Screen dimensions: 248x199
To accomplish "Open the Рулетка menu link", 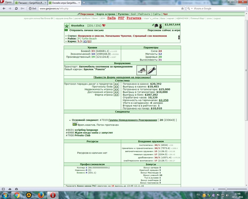I will (123, 14).
